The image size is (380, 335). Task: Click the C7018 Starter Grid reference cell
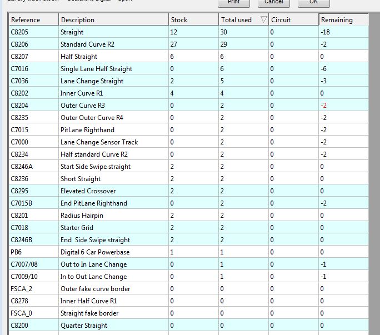point(33,228)
